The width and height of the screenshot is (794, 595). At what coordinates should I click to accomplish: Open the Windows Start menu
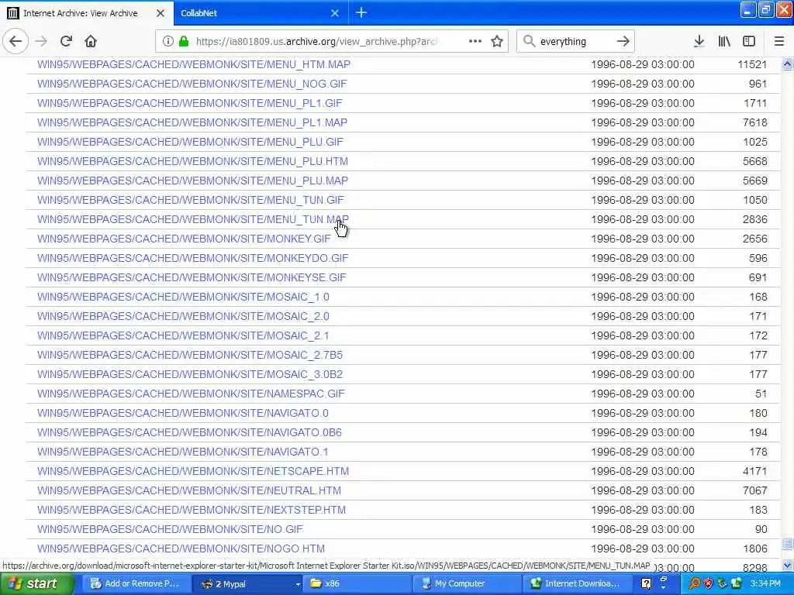37,583
